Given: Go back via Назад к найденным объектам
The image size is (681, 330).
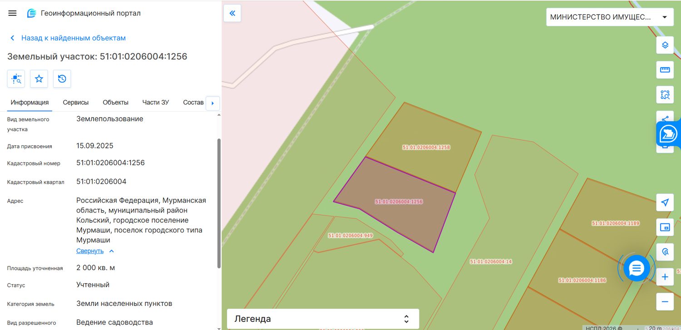Looking at the screenshot, I should pyautogui.click(x=68, y=38).
